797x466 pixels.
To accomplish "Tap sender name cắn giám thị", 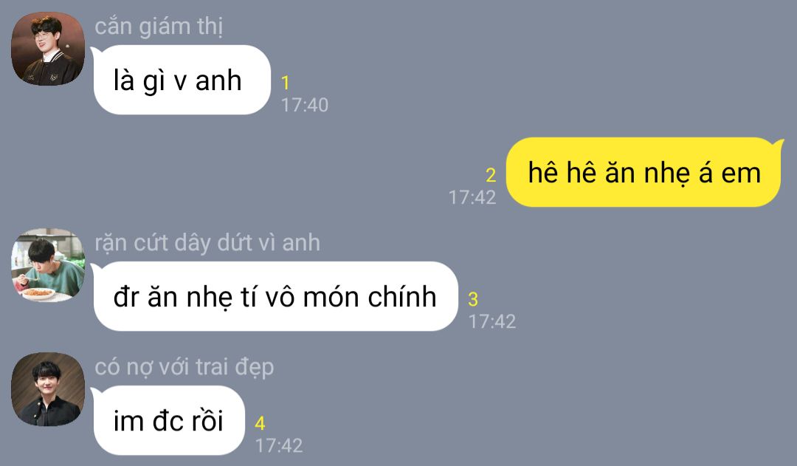I will pos(159,27).
